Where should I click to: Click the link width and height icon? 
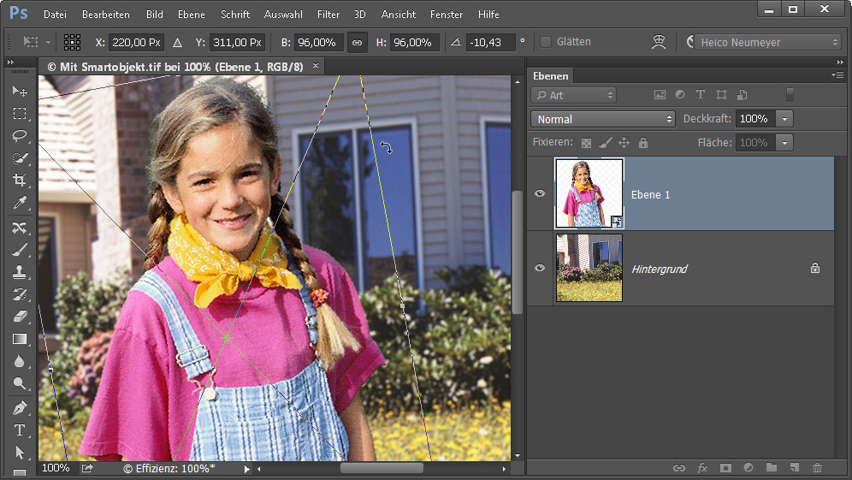click(x=357, y=42)
